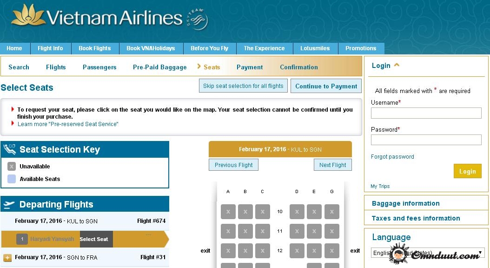Click the Departing Flights airplane icon
Screen dimensions: 490x268
point(9,205)
